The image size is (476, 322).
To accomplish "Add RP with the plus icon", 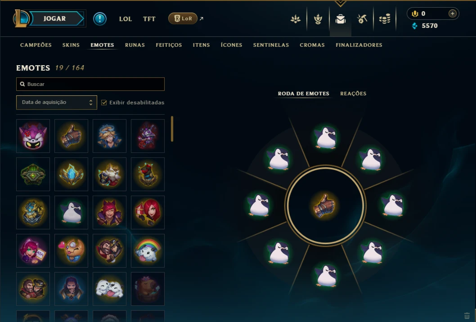I will 452,13.
